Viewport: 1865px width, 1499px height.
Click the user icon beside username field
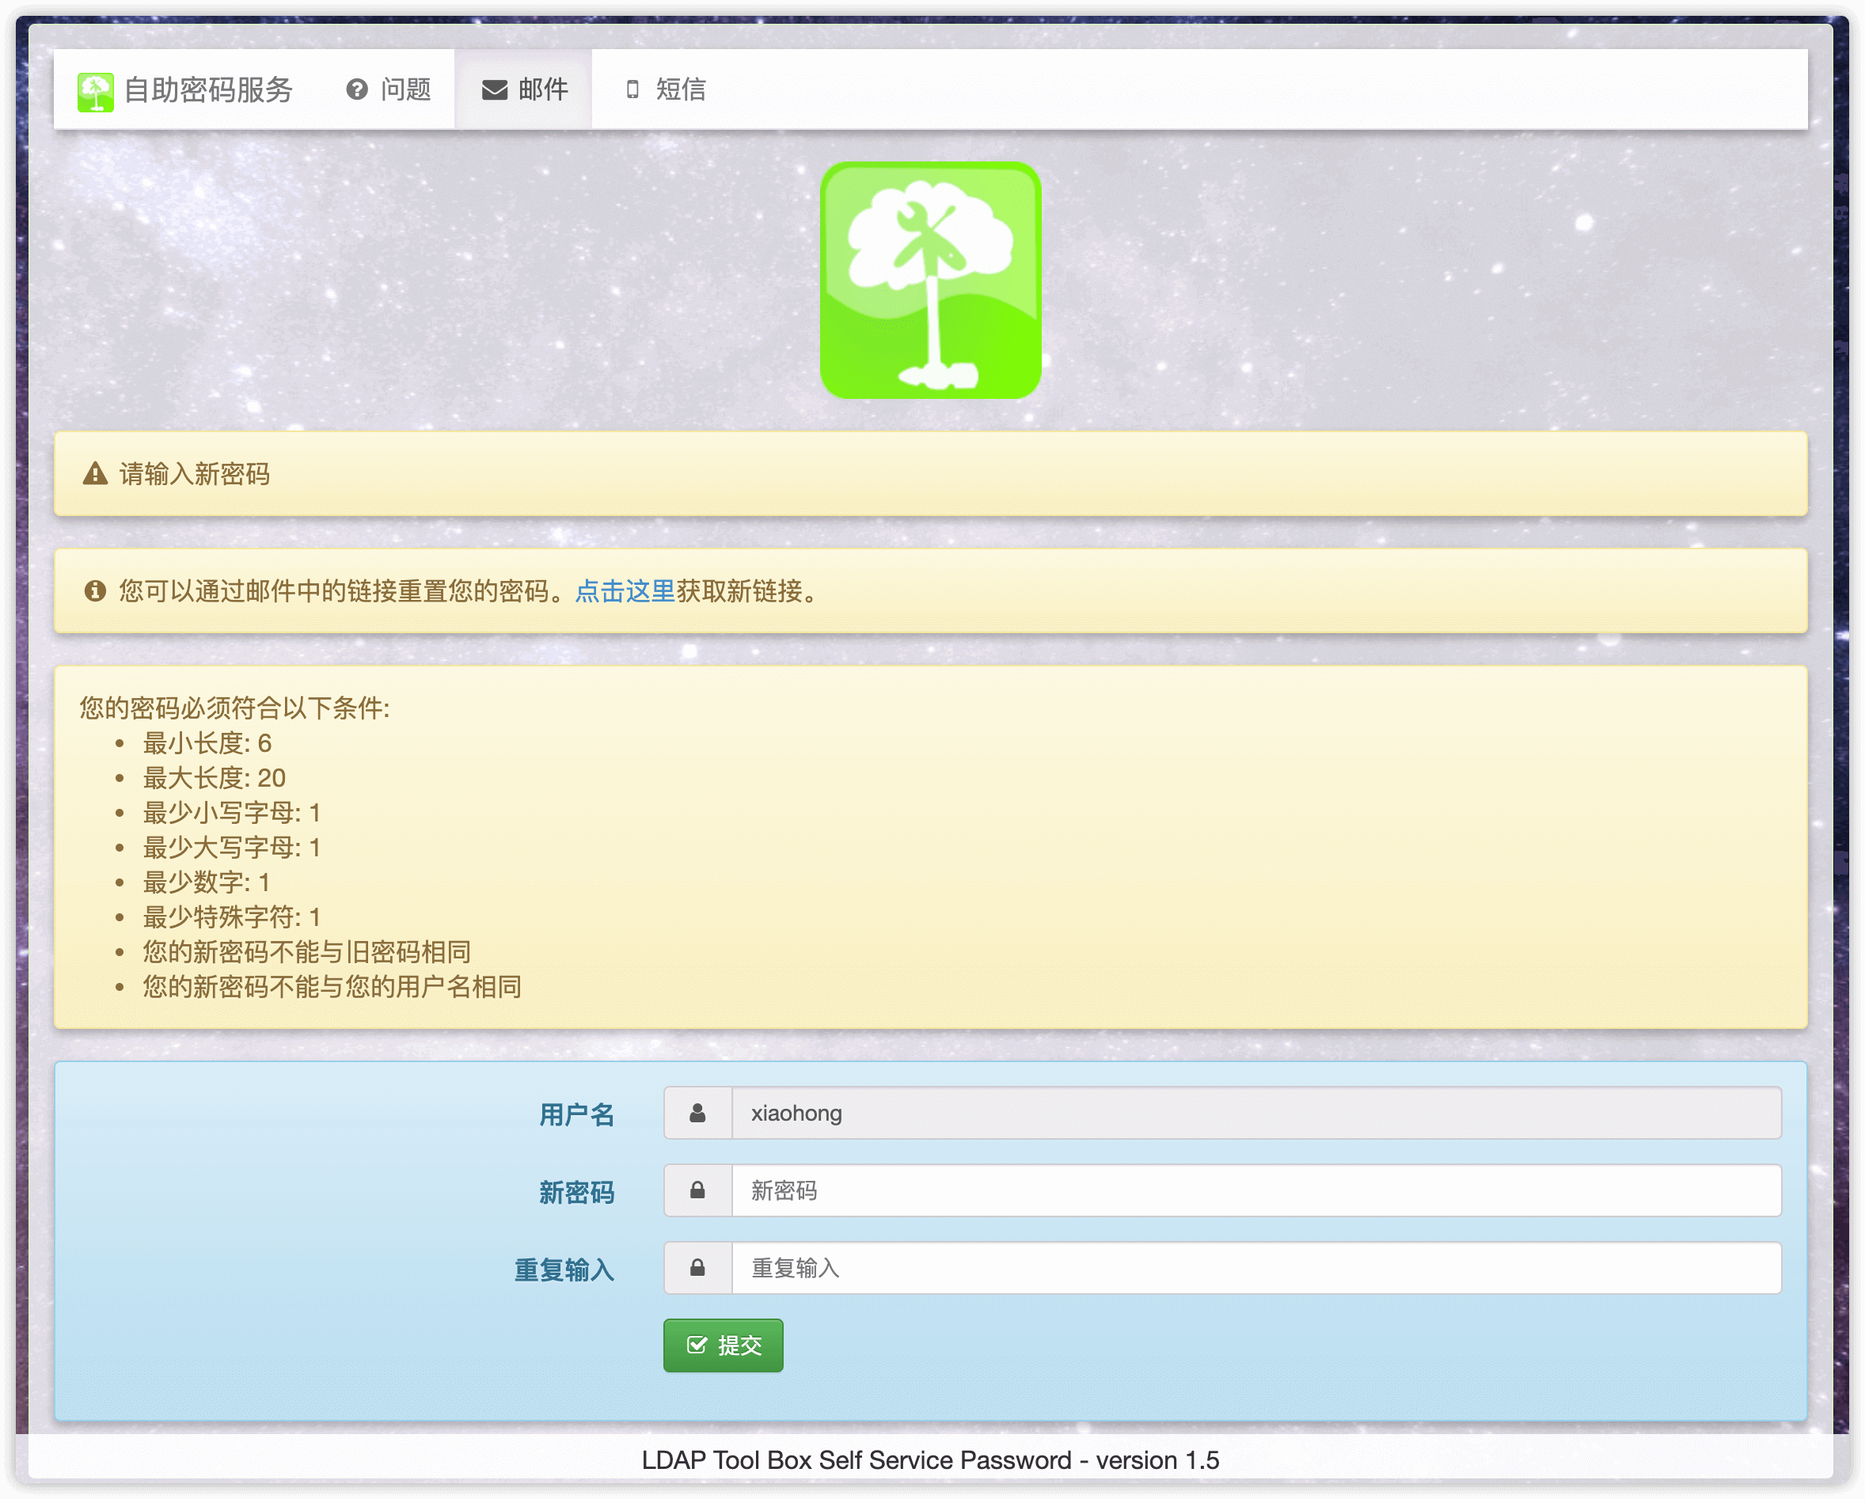point(697,1112)
